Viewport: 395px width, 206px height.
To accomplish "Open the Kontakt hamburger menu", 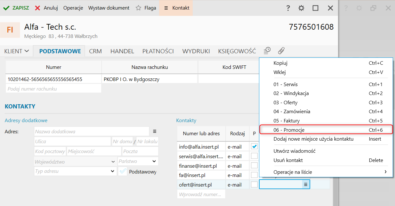I will pyautogui.click(x=166, y=8).
